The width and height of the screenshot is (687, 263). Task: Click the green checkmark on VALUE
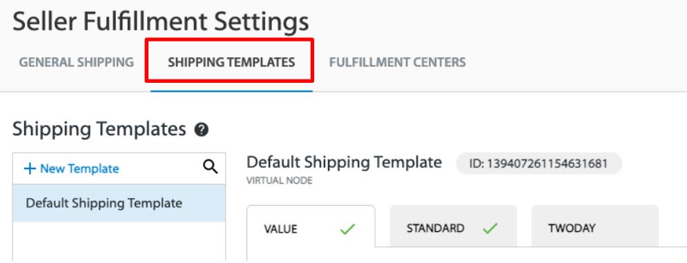click(347, 228)
